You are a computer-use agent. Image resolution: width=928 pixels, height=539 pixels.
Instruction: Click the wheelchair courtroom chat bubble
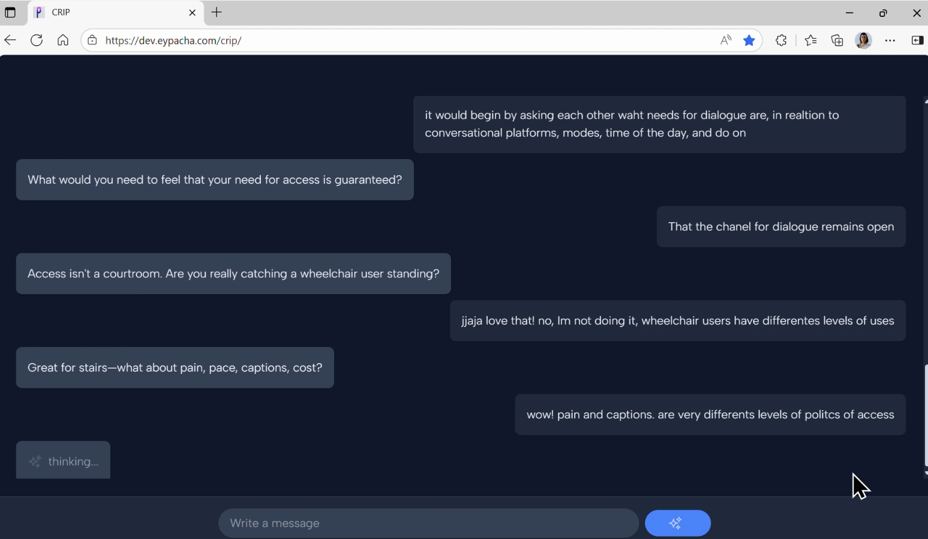click(233, 274)
